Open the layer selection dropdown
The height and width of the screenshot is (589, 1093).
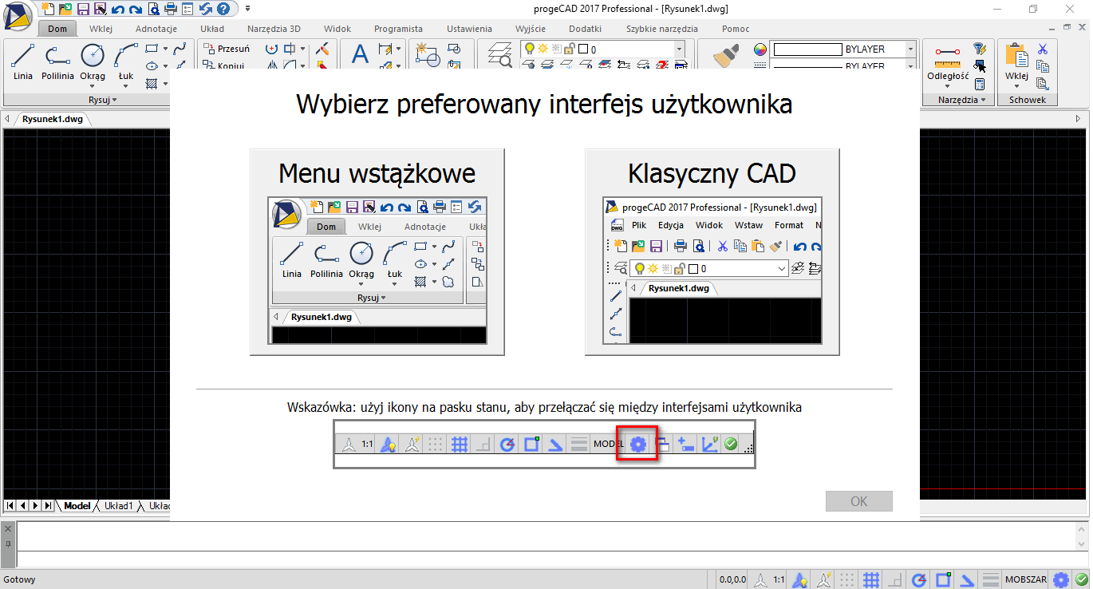pos(679,49)
